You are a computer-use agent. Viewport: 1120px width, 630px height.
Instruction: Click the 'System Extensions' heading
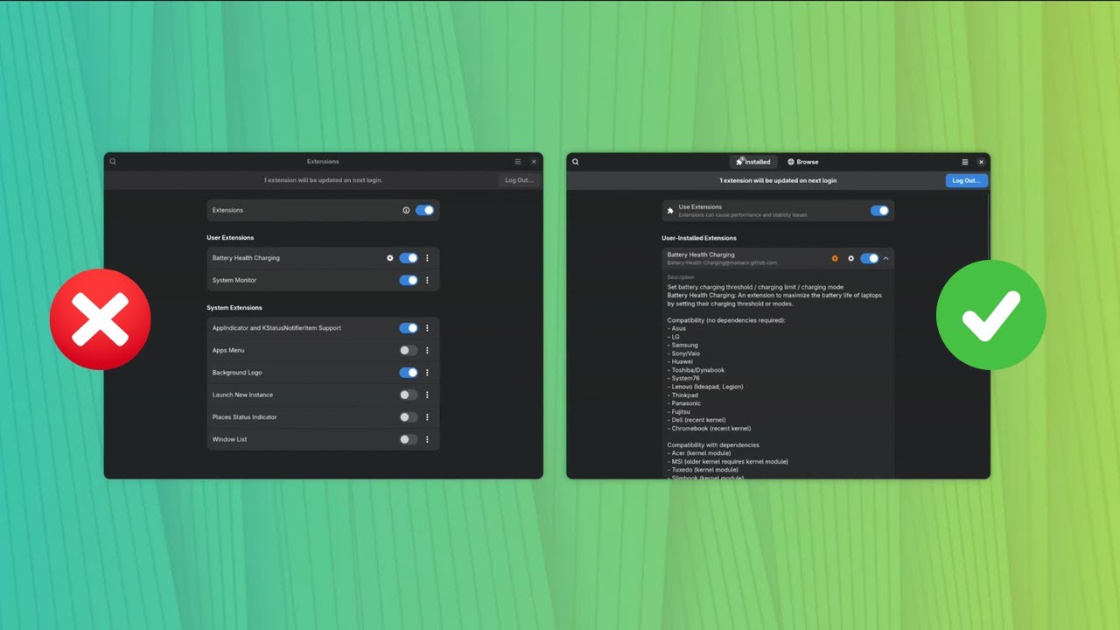234,308
